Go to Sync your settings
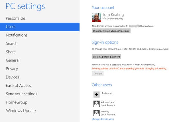171x122 pixels. click(x=21, y=94)
